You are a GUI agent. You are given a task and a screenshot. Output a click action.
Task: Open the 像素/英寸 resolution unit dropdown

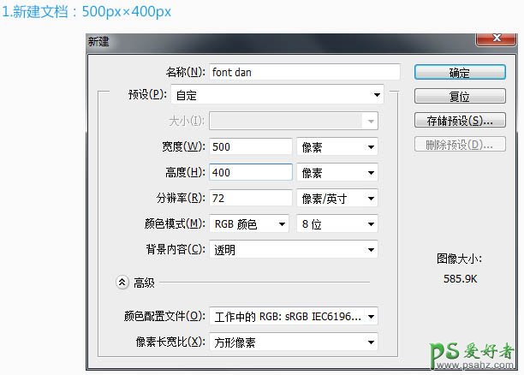coord(336,198)
